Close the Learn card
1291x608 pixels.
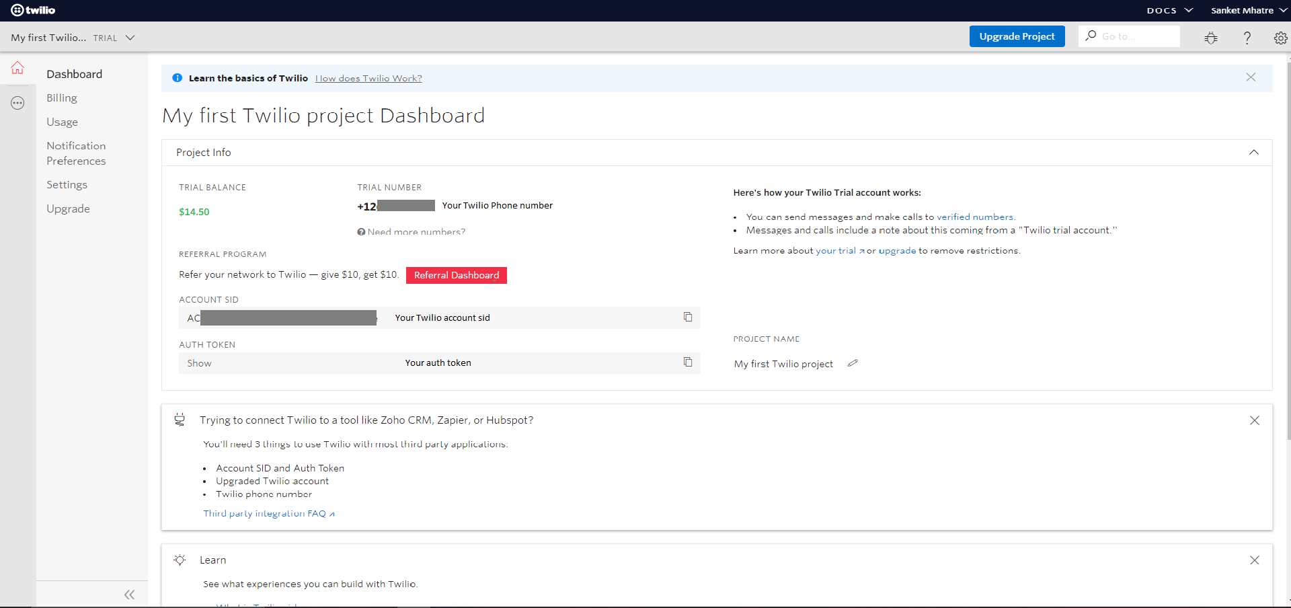1255,560
